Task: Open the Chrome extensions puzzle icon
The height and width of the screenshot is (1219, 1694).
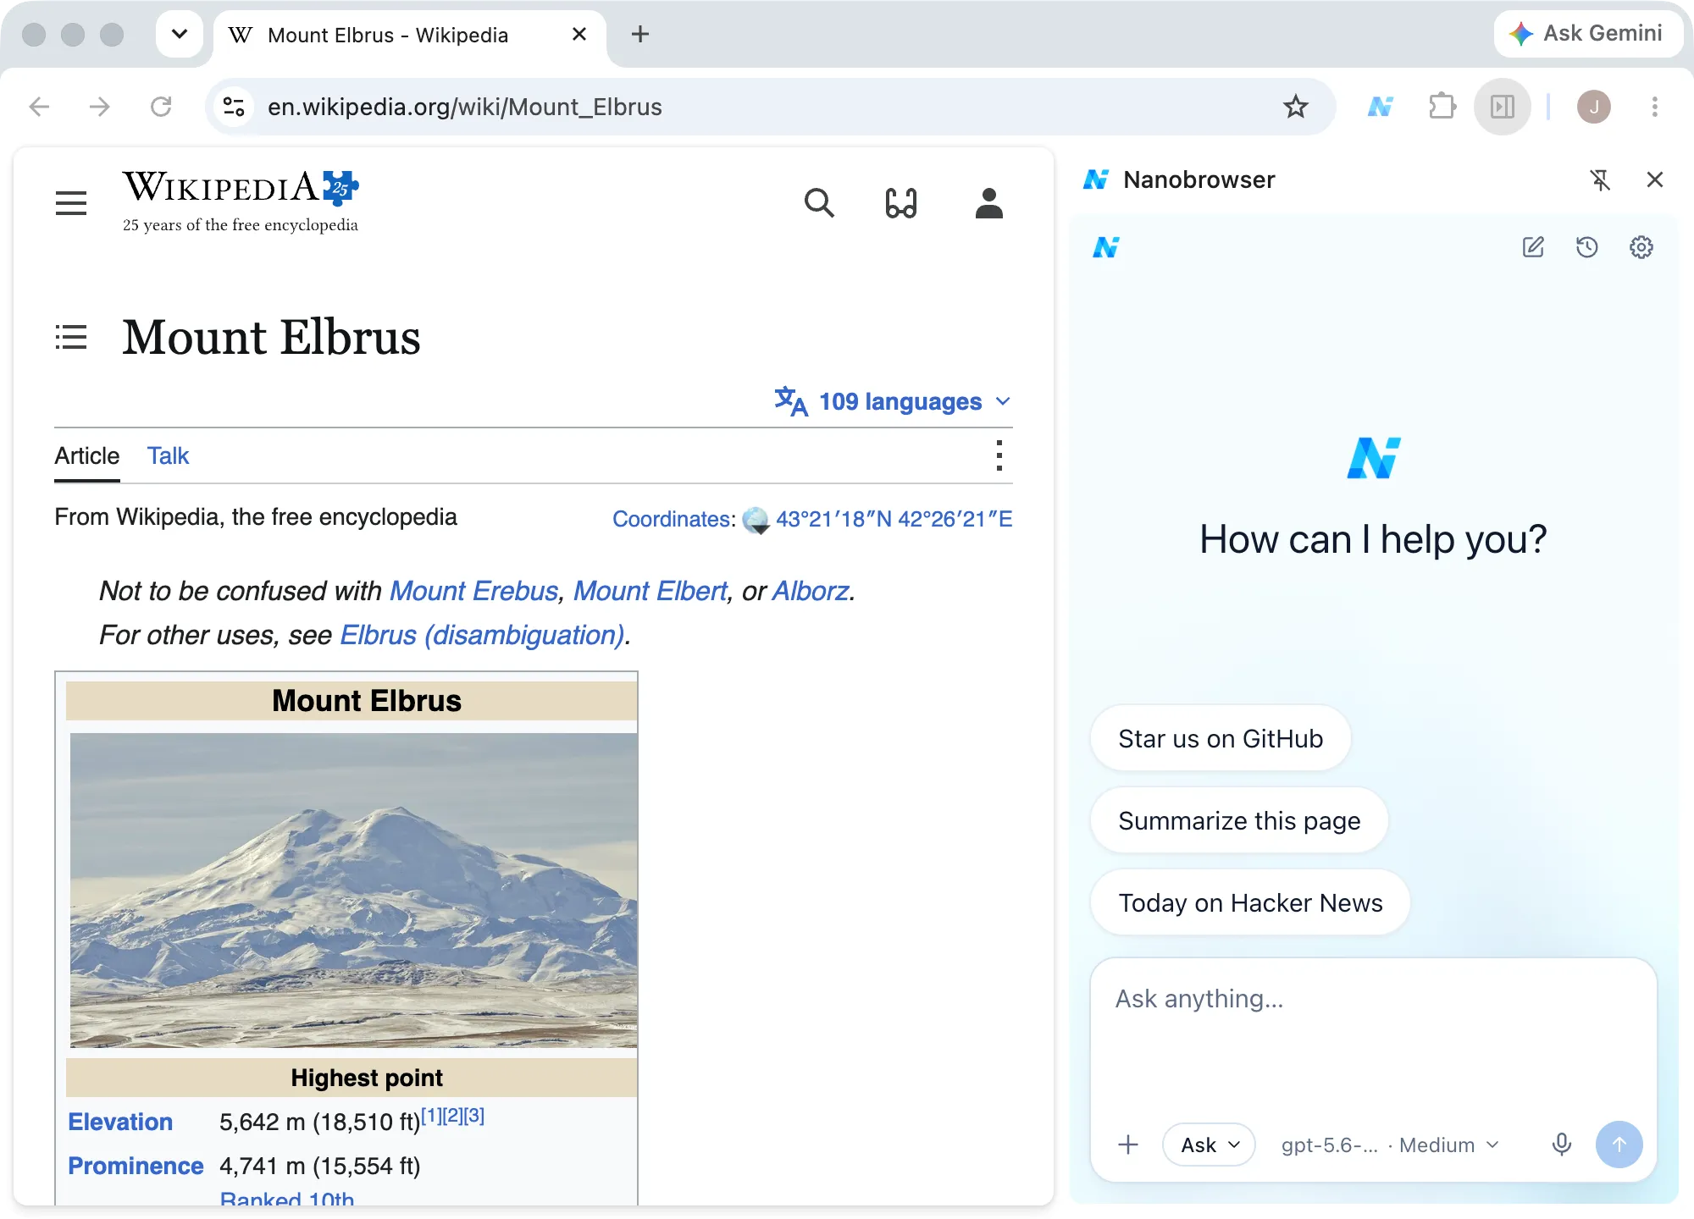Action: pyautogui.click(x=1442, y=107)
